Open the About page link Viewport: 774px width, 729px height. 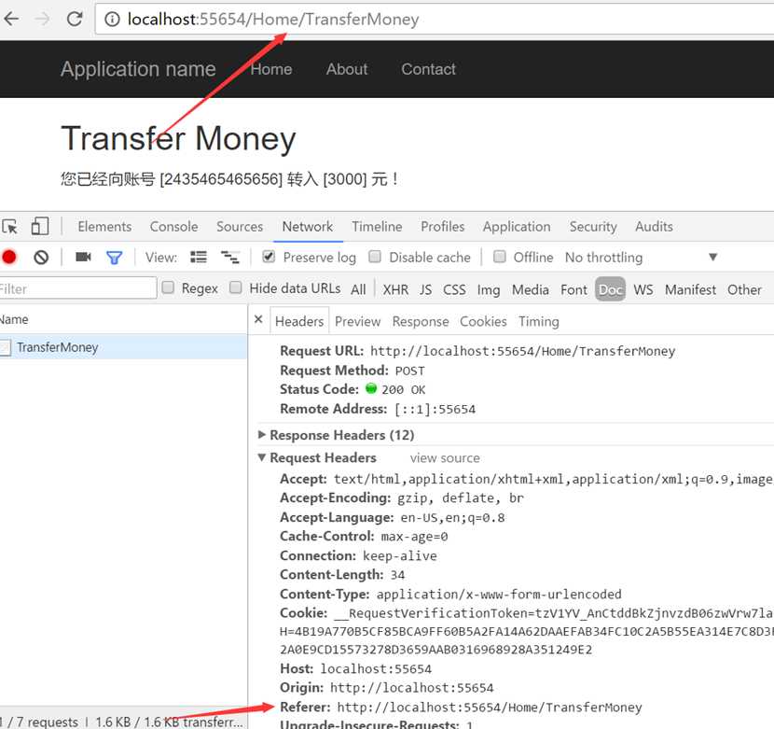(x=347, y=69)
